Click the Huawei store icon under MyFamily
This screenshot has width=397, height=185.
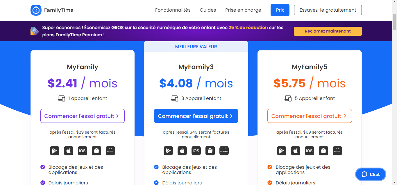(x=110, y=151)
